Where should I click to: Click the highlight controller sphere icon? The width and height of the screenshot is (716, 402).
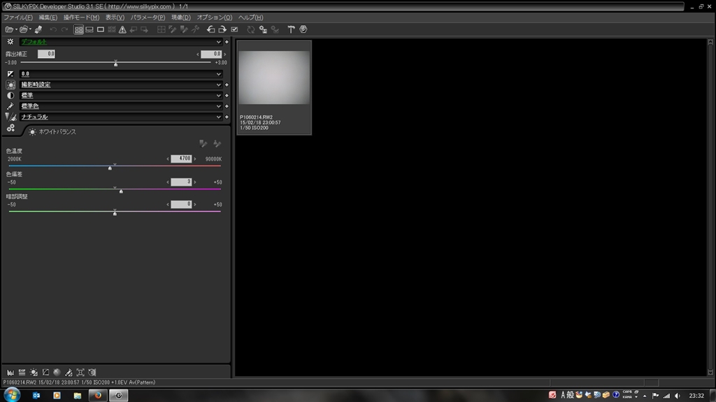(57, 373)
